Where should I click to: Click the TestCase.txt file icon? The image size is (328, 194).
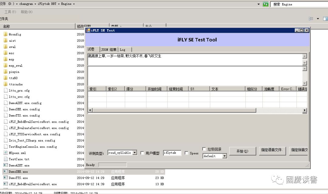pos(6,159)
